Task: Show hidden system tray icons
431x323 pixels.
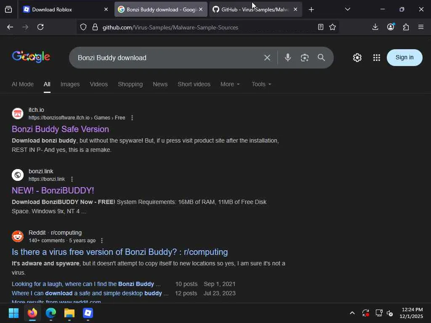Action: tap(352, 313)
